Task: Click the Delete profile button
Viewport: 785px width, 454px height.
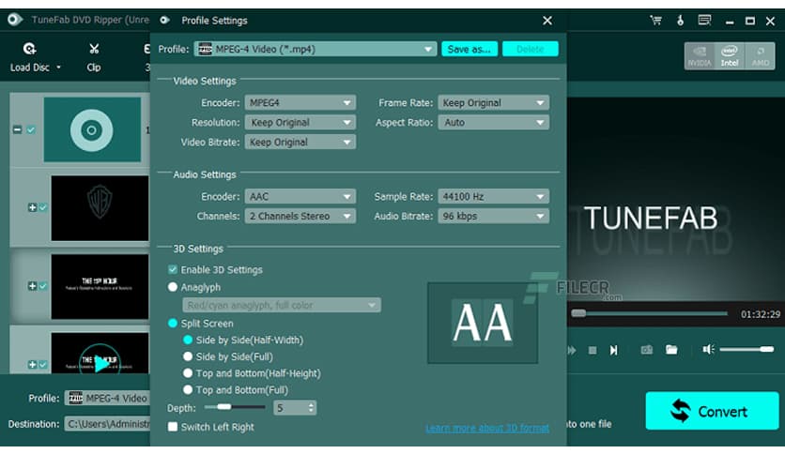Action: [x=531, y=49]
